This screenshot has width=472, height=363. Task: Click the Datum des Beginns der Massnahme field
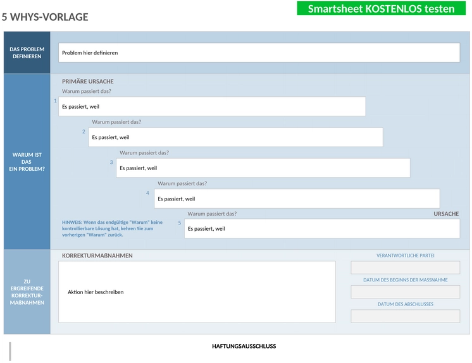(x=405, y=292)
